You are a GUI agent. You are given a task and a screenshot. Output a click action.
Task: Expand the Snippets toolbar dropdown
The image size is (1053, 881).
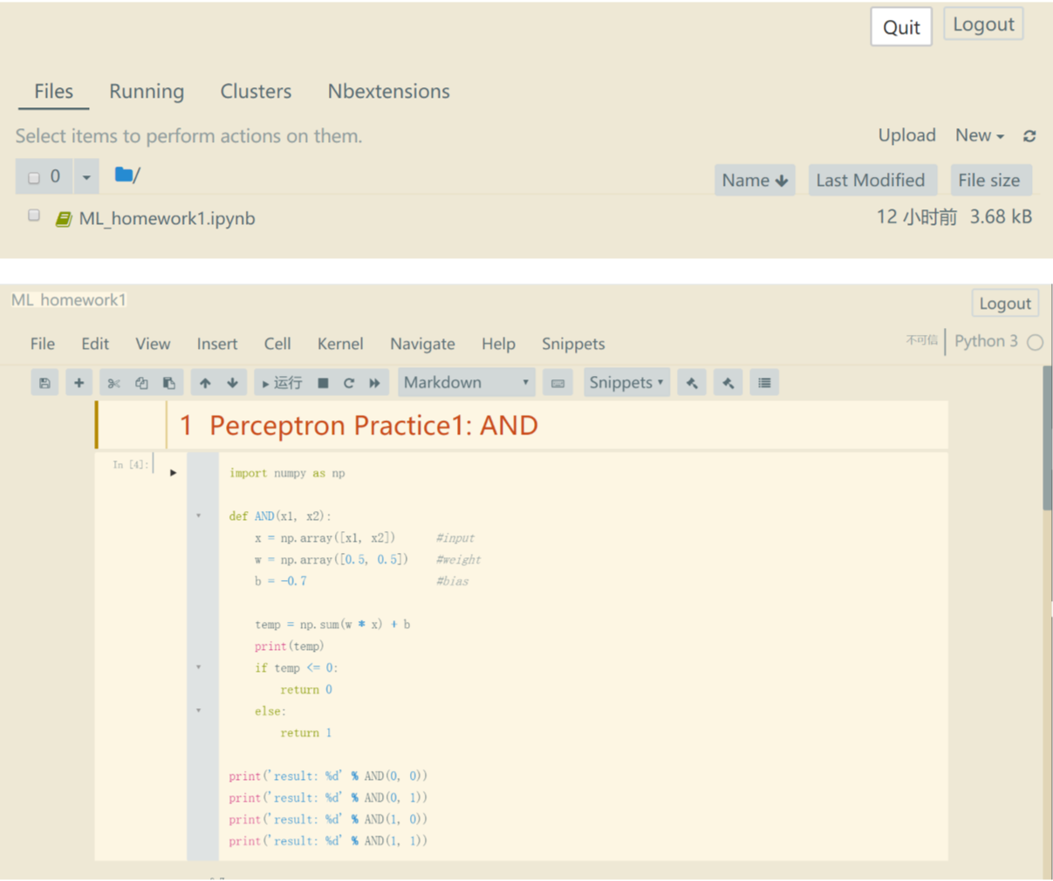pyautogui.click(x=626, y=383)
